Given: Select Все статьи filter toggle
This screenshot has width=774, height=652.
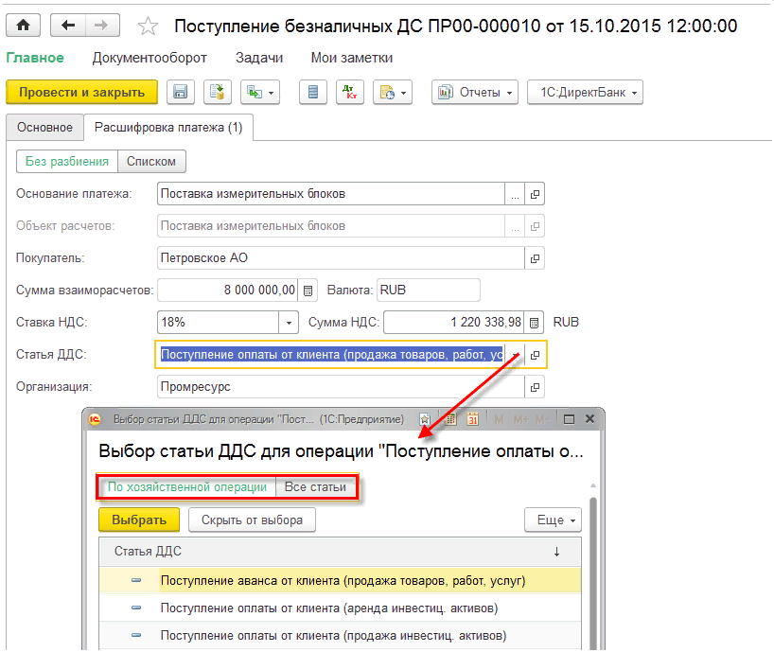Looking at the screenshot, I should tap(316, 487).
